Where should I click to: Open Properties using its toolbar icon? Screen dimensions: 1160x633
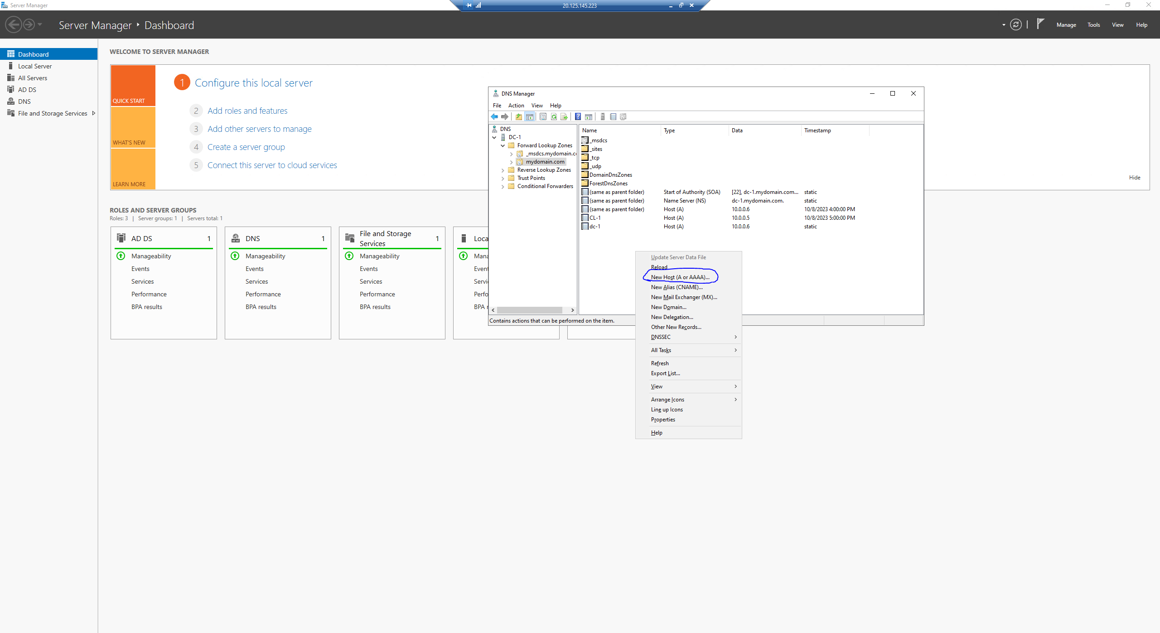coord(543,117)
